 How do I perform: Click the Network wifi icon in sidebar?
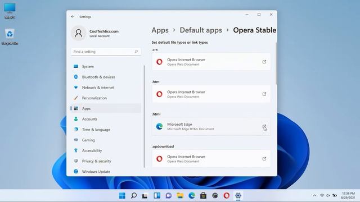pyautogui.click(x=76, y=88)
